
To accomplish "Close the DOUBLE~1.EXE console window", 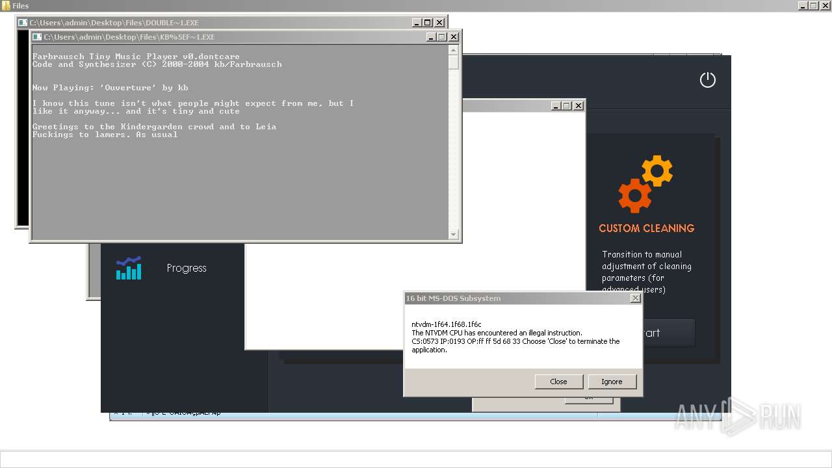I will [x=439, y=23].
